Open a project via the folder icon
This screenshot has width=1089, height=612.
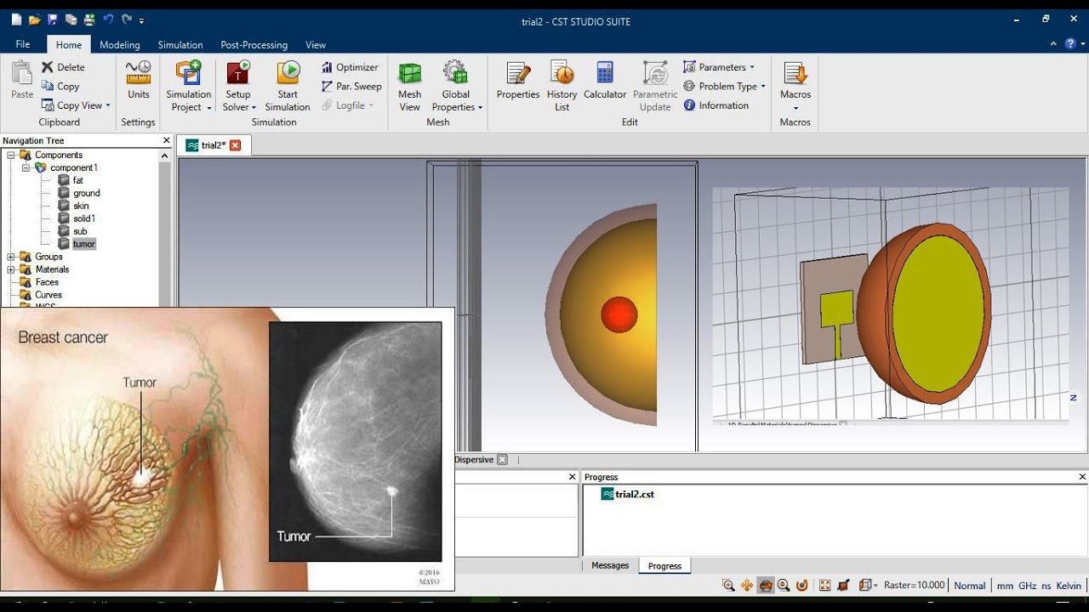click(34, 20)
